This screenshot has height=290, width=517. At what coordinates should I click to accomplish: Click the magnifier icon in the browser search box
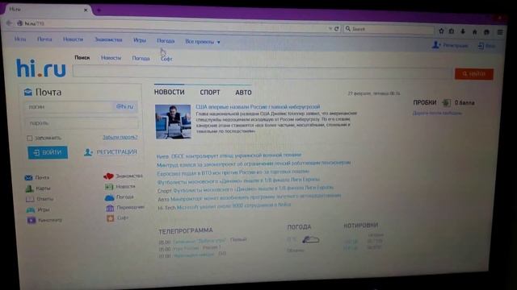348,29
